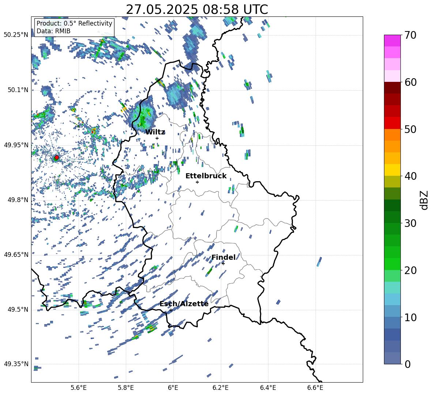Click the 70 colorbar tick label
This screenshot has width=433, height=395.
(x=410, y=35)
